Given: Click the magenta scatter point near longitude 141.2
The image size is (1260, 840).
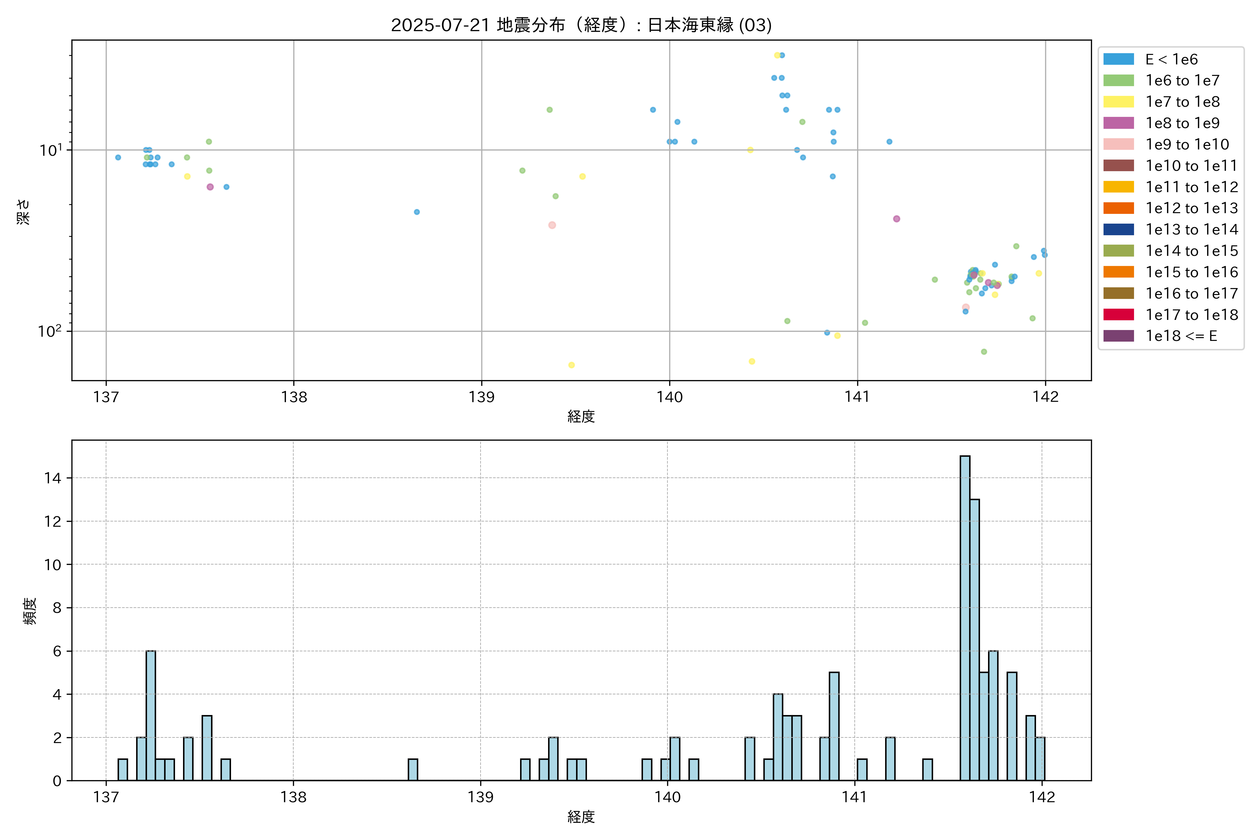Looking at the screenshot, I should point(896,218).
